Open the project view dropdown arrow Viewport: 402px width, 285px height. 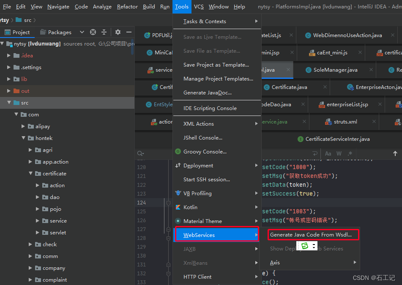(x=82, y=32)
